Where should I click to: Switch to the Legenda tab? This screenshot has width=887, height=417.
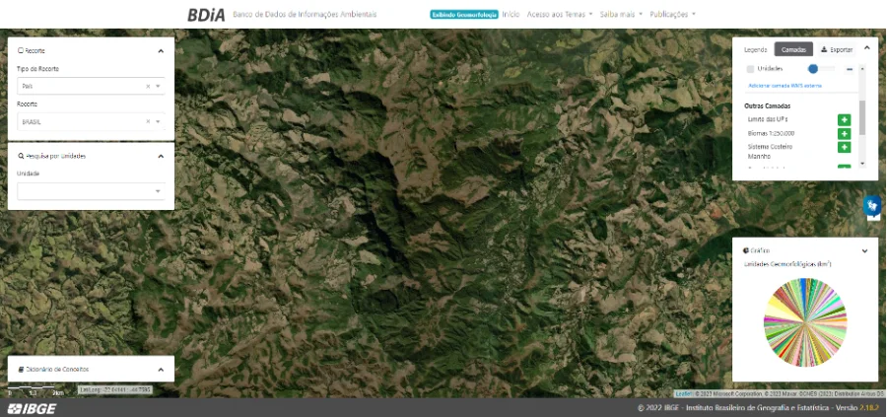click(755, 50)
